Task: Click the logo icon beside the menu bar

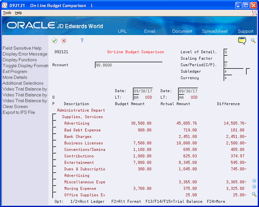Action: (254, 13)
